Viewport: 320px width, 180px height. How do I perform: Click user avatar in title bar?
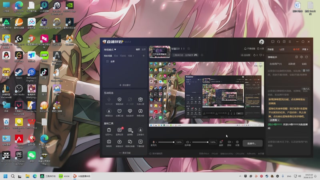point(262,42)
